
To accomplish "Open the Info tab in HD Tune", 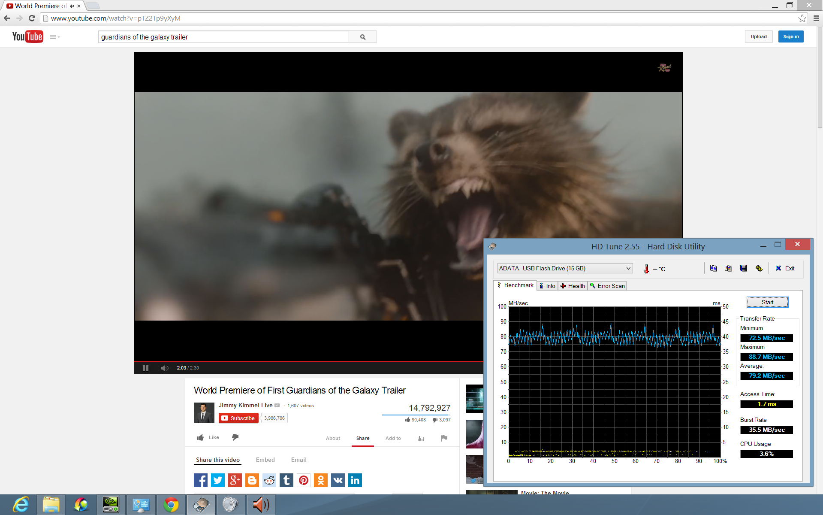I will [547, 286].
